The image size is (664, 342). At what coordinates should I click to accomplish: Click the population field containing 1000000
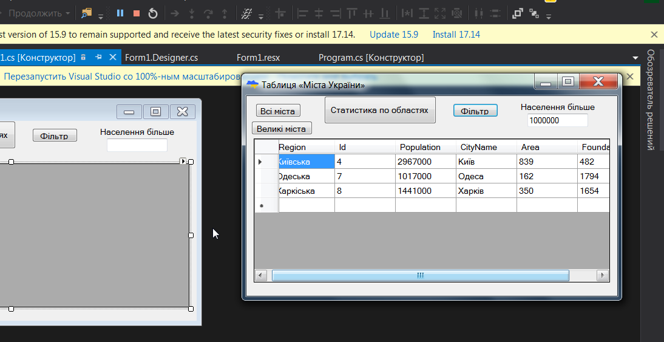point(558,120)
